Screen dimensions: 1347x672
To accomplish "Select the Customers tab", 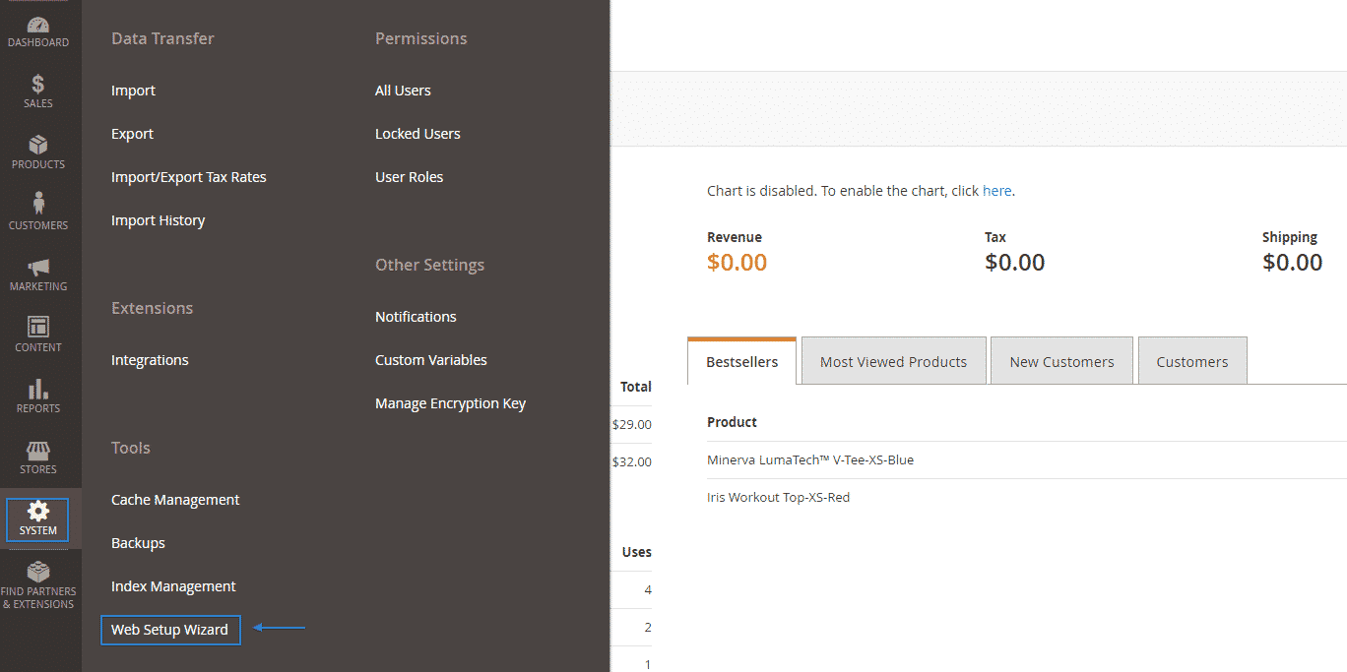I will coord(1192,360).
